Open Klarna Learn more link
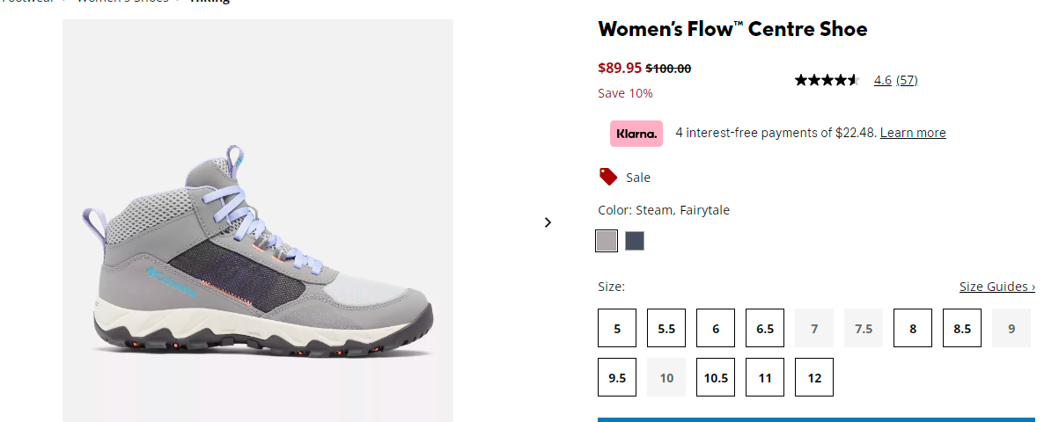This screenshot has height=422, width=1059. tap(913, 133)
